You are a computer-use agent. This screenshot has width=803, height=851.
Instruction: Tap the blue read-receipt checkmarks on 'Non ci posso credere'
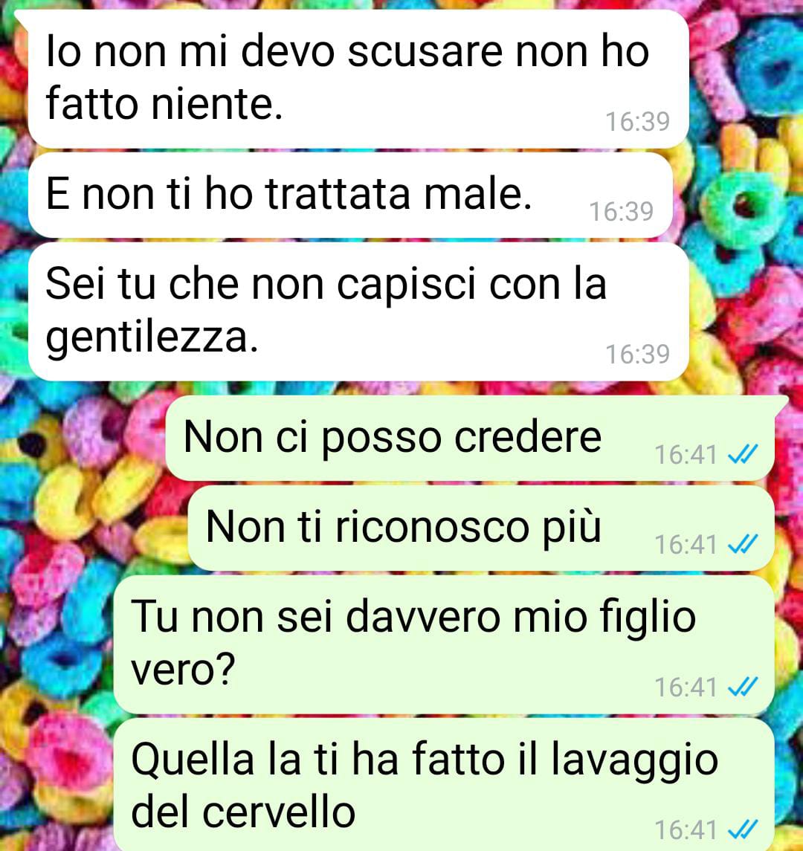tap(742, 454)
